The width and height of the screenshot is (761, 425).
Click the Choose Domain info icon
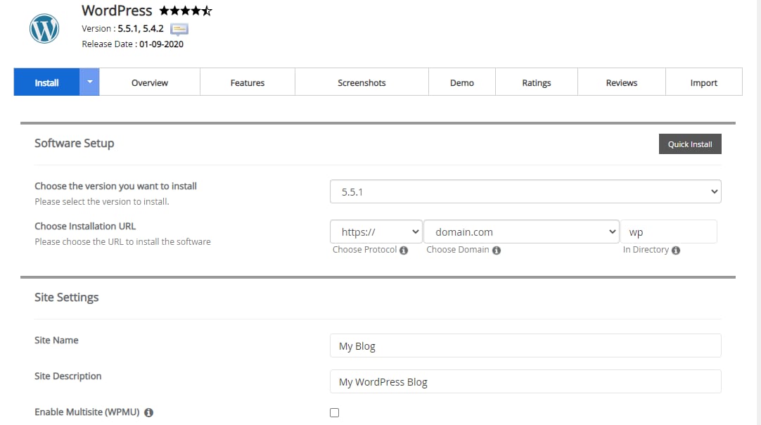497,250
